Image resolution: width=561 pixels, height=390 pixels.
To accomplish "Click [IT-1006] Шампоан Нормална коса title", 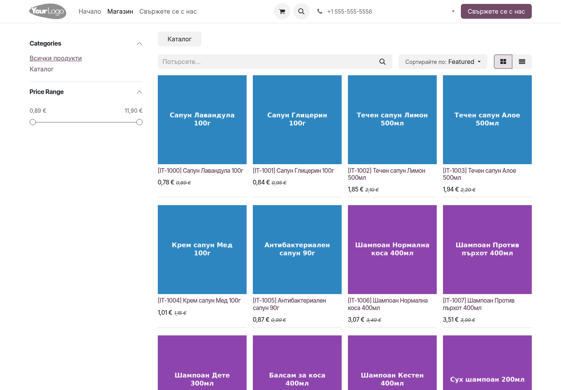I will (388, 304).
